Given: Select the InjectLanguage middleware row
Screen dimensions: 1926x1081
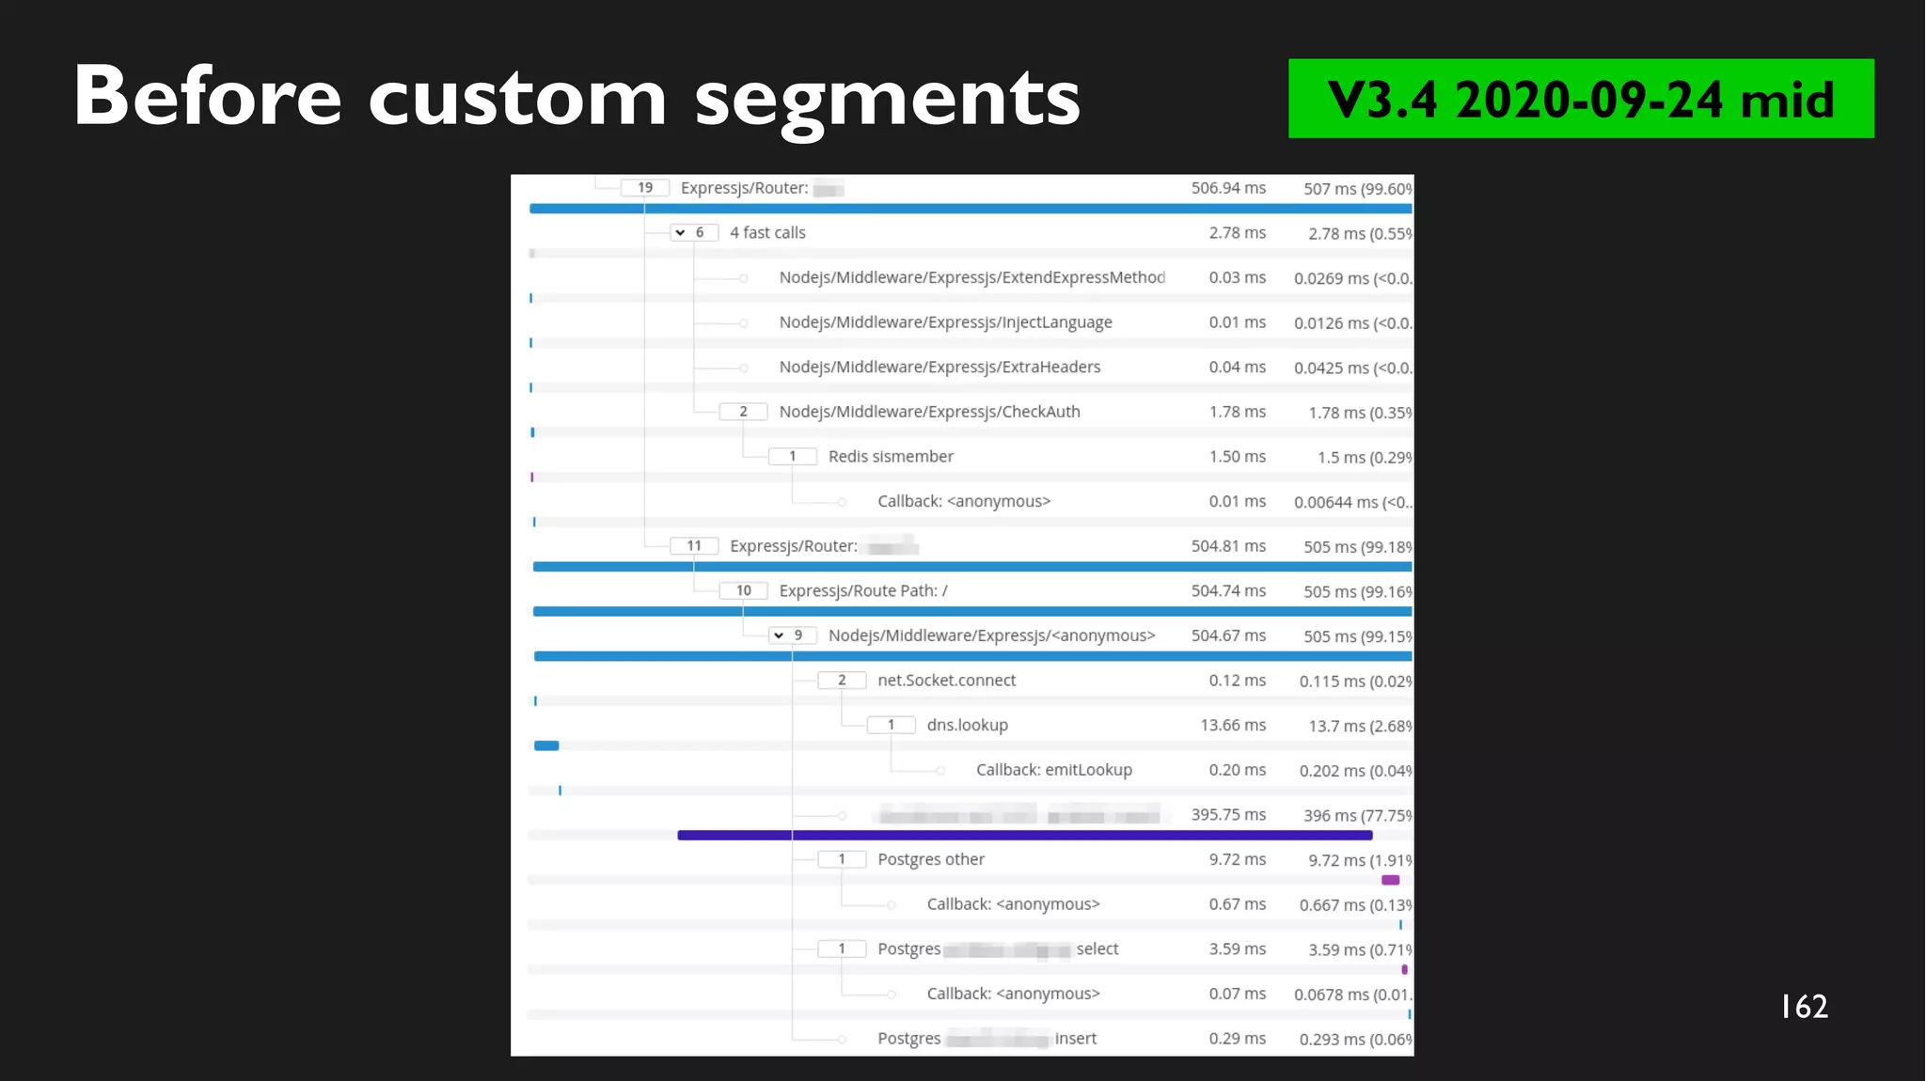Looking at the screenshot, I should (x=945, y=322).
